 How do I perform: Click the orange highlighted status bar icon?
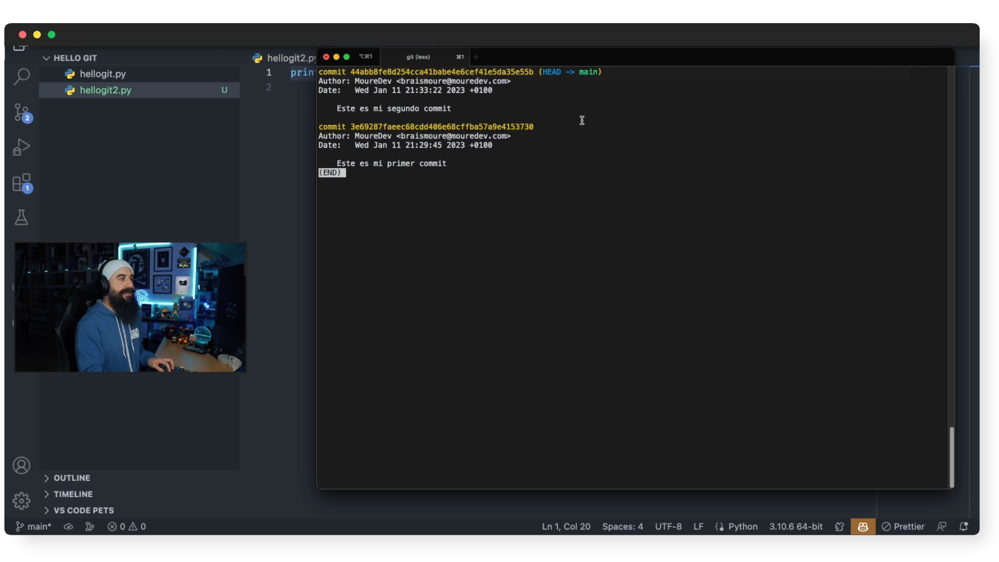click(863, 526)
